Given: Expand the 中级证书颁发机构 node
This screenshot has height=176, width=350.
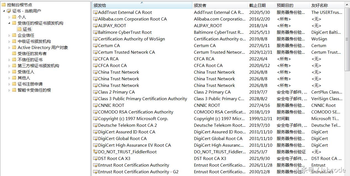Looking at the screenshot, I should [9, 42].
